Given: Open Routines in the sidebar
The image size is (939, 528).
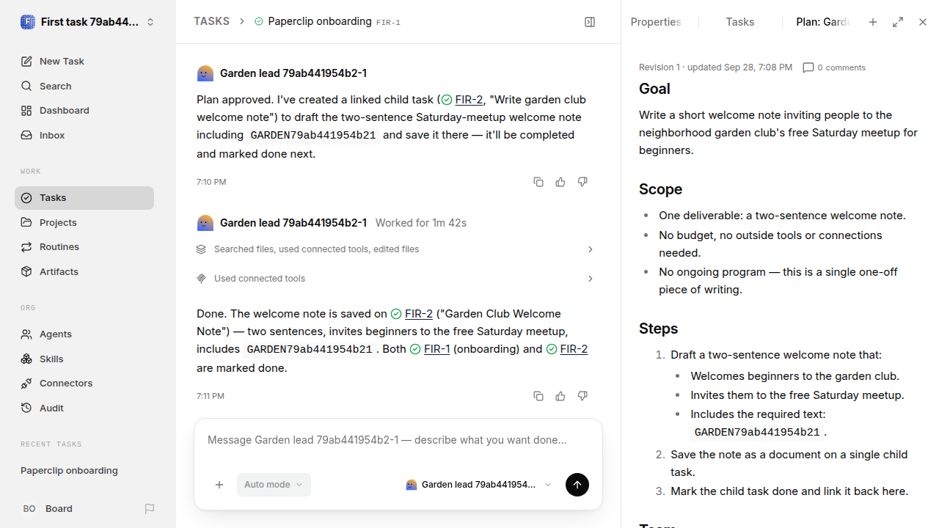Looking at the screenshot, I should click(x=84, y=246).
